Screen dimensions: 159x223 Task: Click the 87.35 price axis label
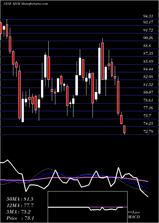click(x=148, y=54)
